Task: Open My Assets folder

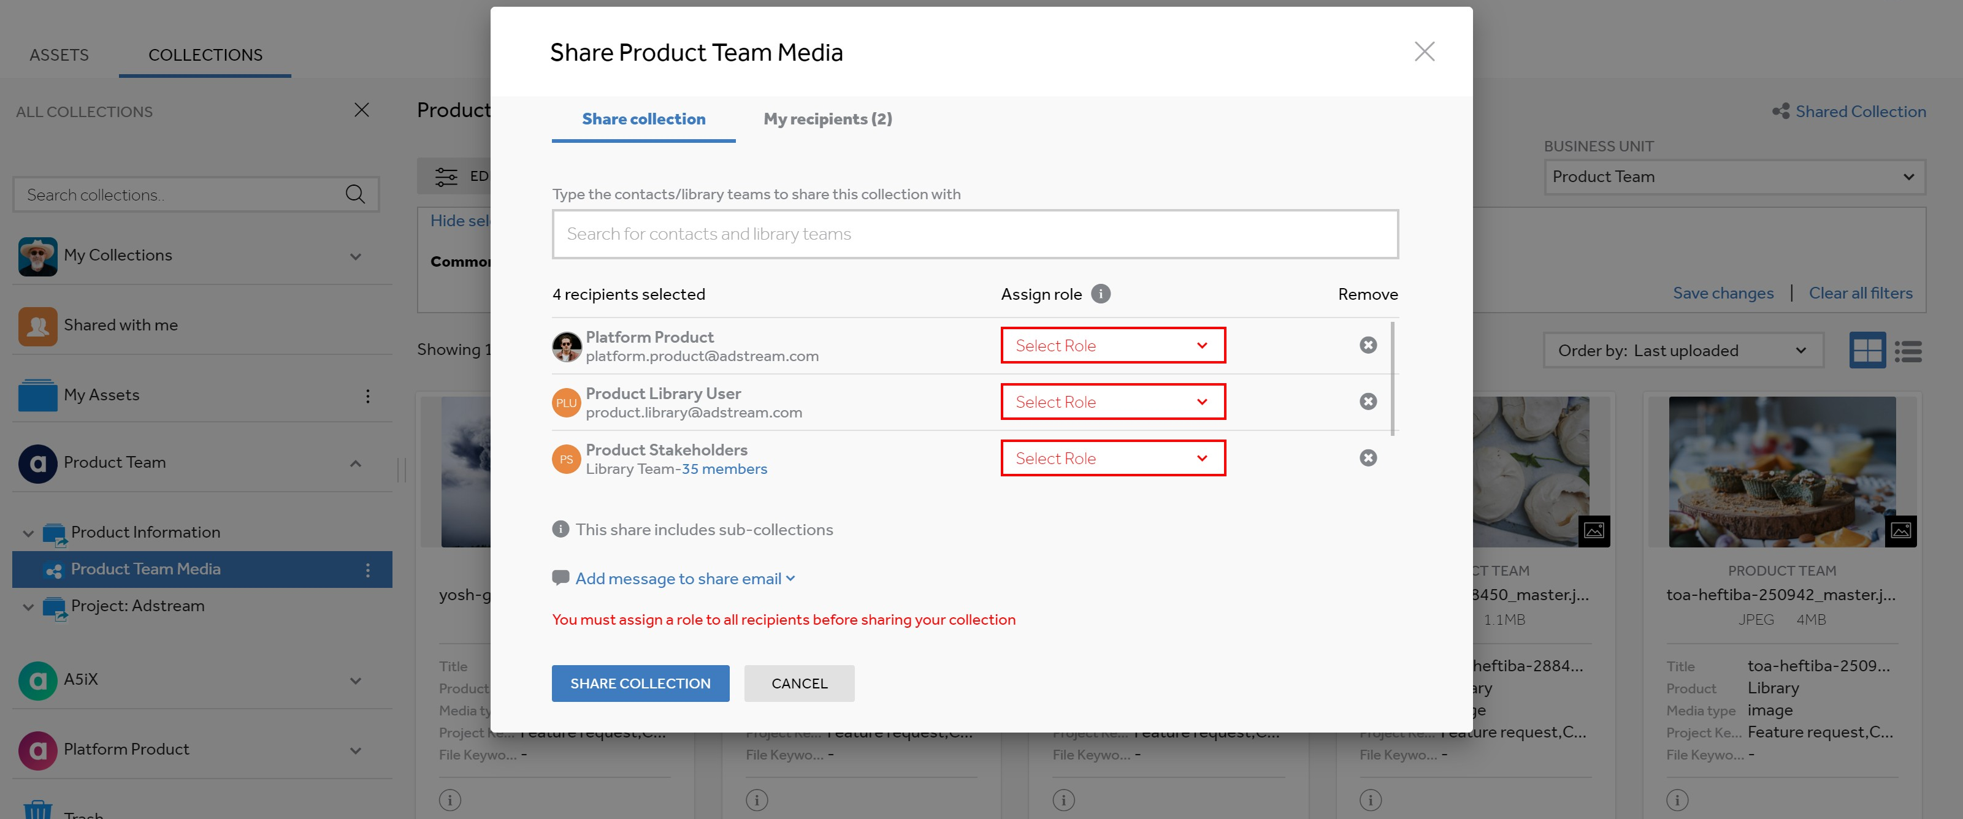Action: click(101, 395)
